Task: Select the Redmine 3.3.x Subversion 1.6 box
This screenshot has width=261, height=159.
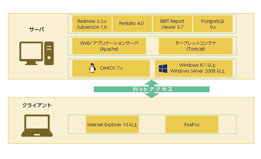Action: tap(92, 24)
